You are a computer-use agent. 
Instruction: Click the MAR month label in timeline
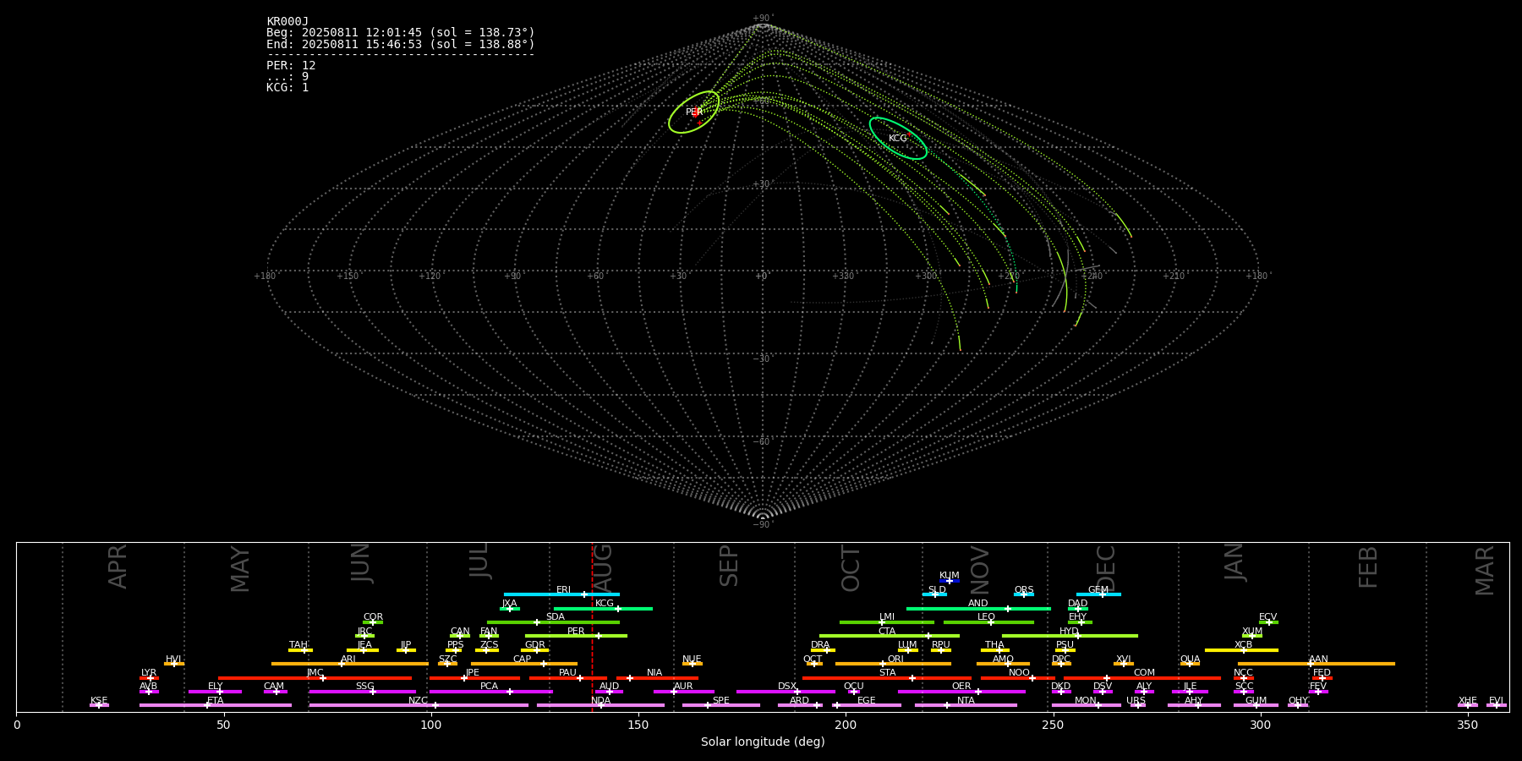click(1485, 571)
